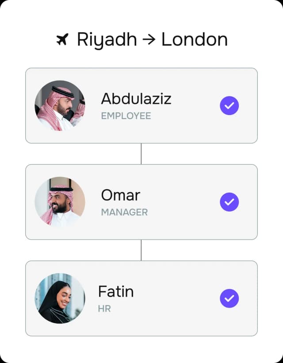The width and height of the screenshot is (283, 363).
Task: Open Fatin's profile photo
Action: click(x=60, y=298)
